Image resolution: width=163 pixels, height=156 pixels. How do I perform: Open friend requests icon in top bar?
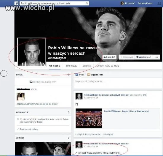coord(159,4)
